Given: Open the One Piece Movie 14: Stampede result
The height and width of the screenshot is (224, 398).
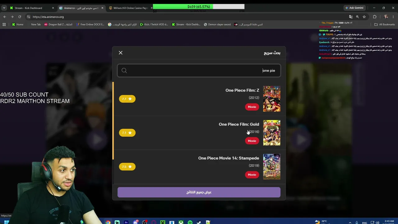Looking at the screenshot, I should point(199,167).
